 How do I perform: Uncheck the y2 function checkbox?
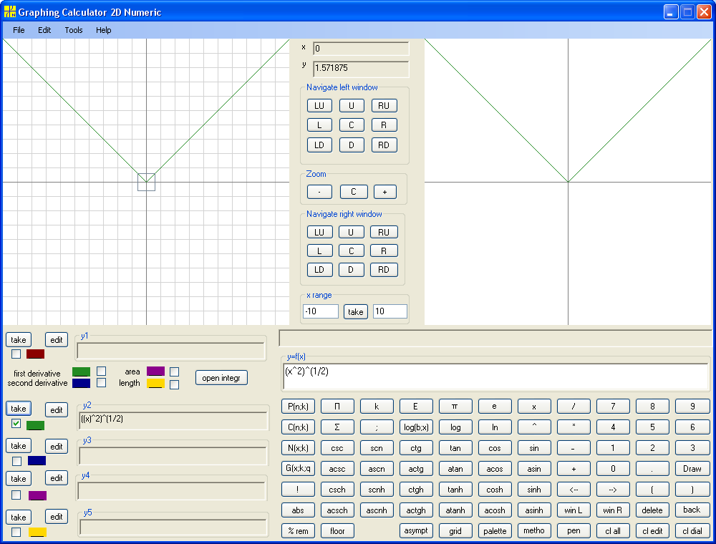[x=16, y=424]
